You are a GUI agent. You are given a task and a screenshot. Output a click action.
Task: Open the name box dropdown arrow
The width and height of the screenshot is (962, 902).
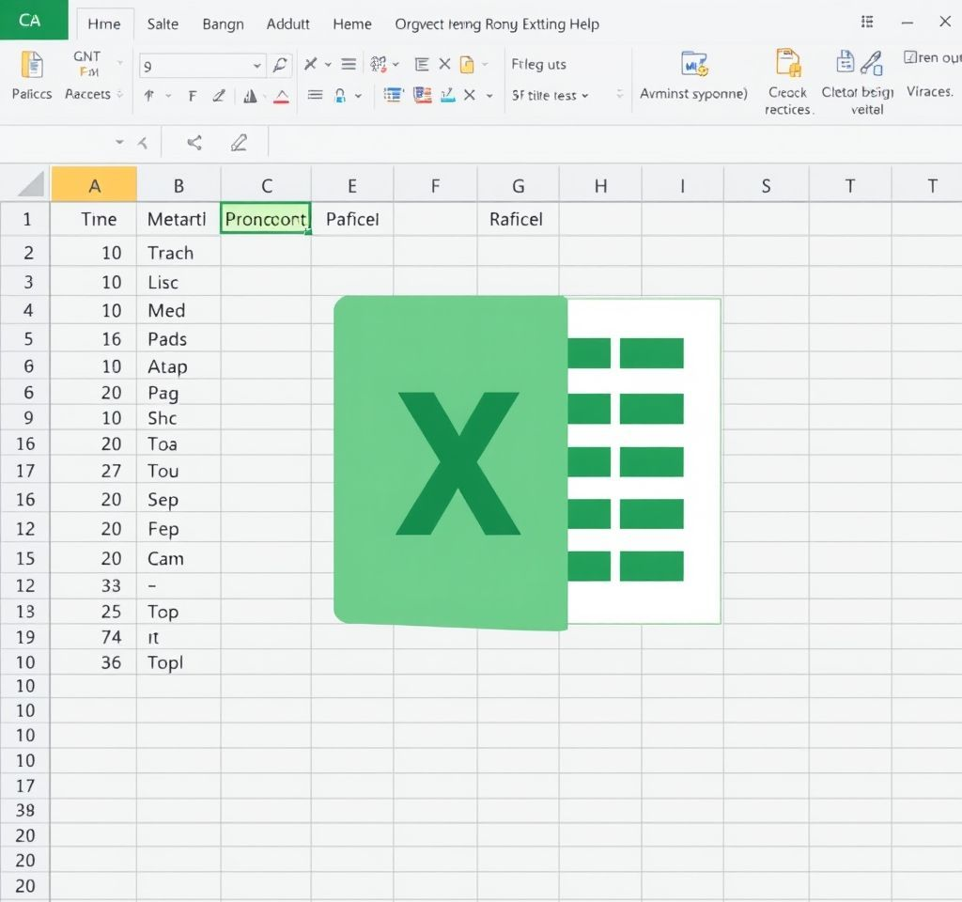point(119,143)
